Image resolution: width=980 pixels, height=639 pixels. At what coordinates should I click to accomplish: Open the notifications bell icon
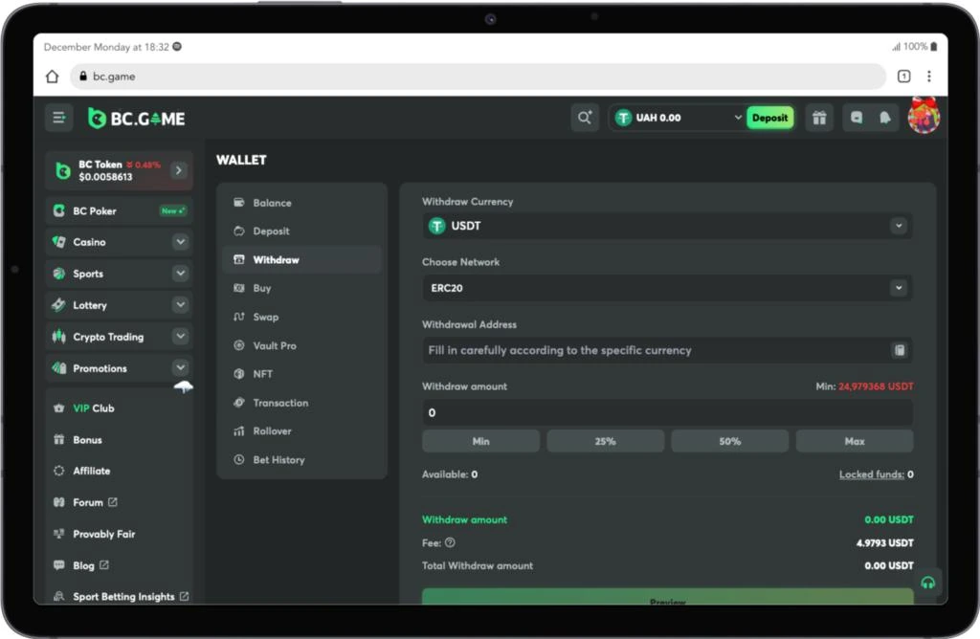pyautogui.click(x=884, y=118)
